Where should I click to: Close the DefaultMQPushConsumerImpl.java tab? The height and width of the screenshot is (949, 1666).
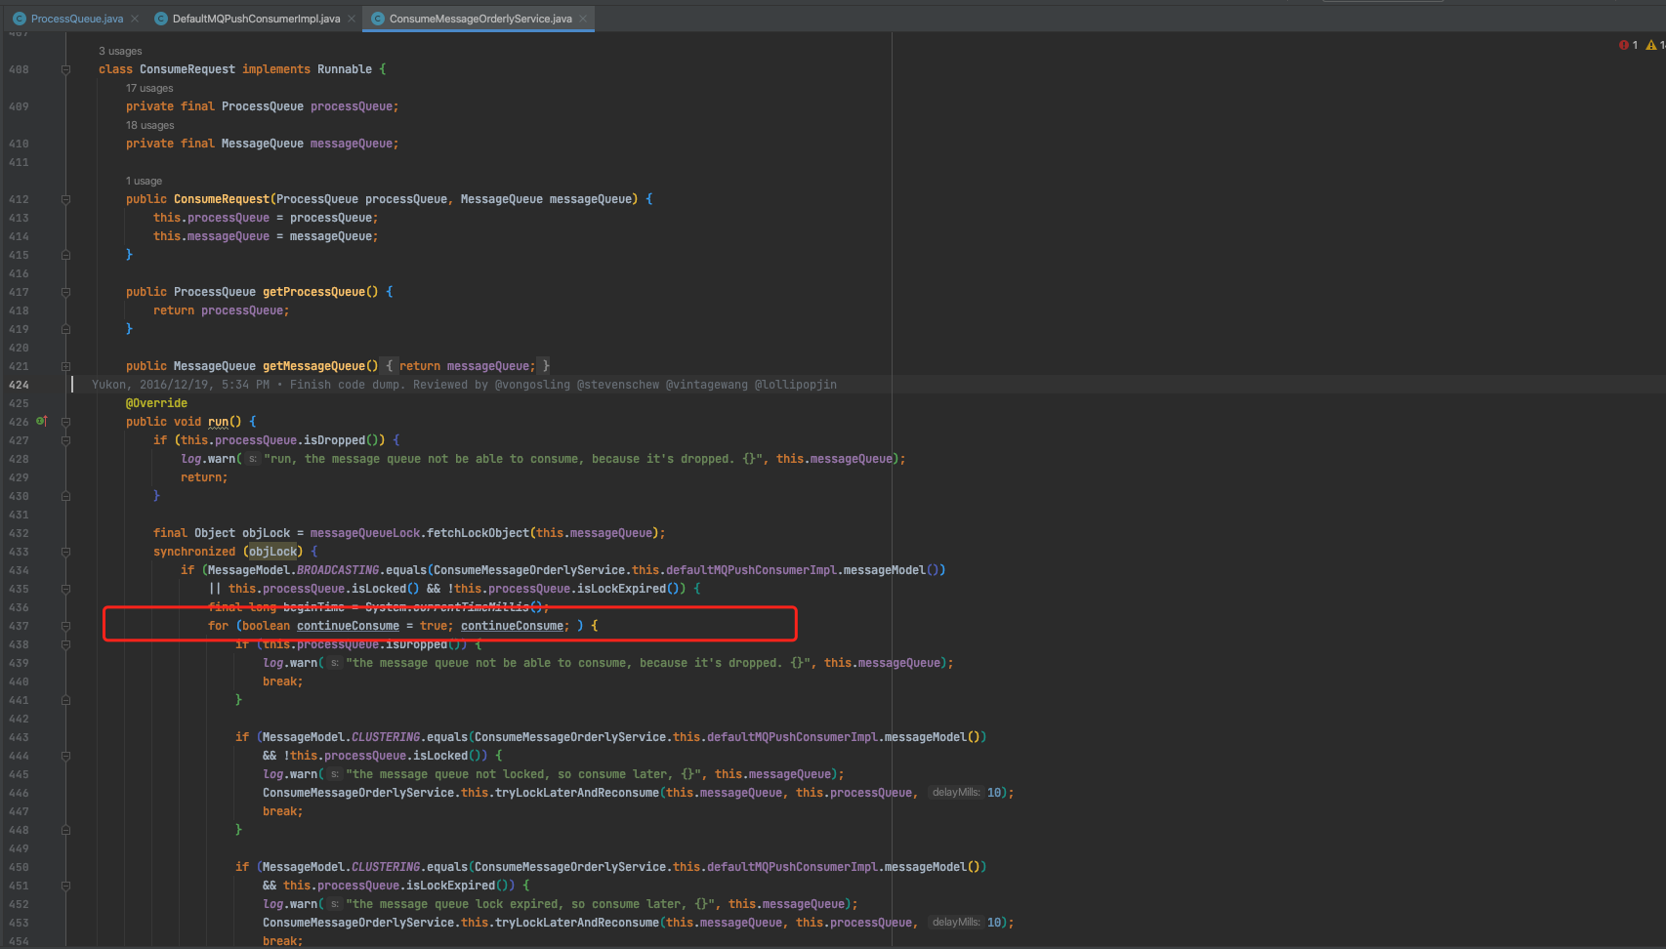point(352,19)
